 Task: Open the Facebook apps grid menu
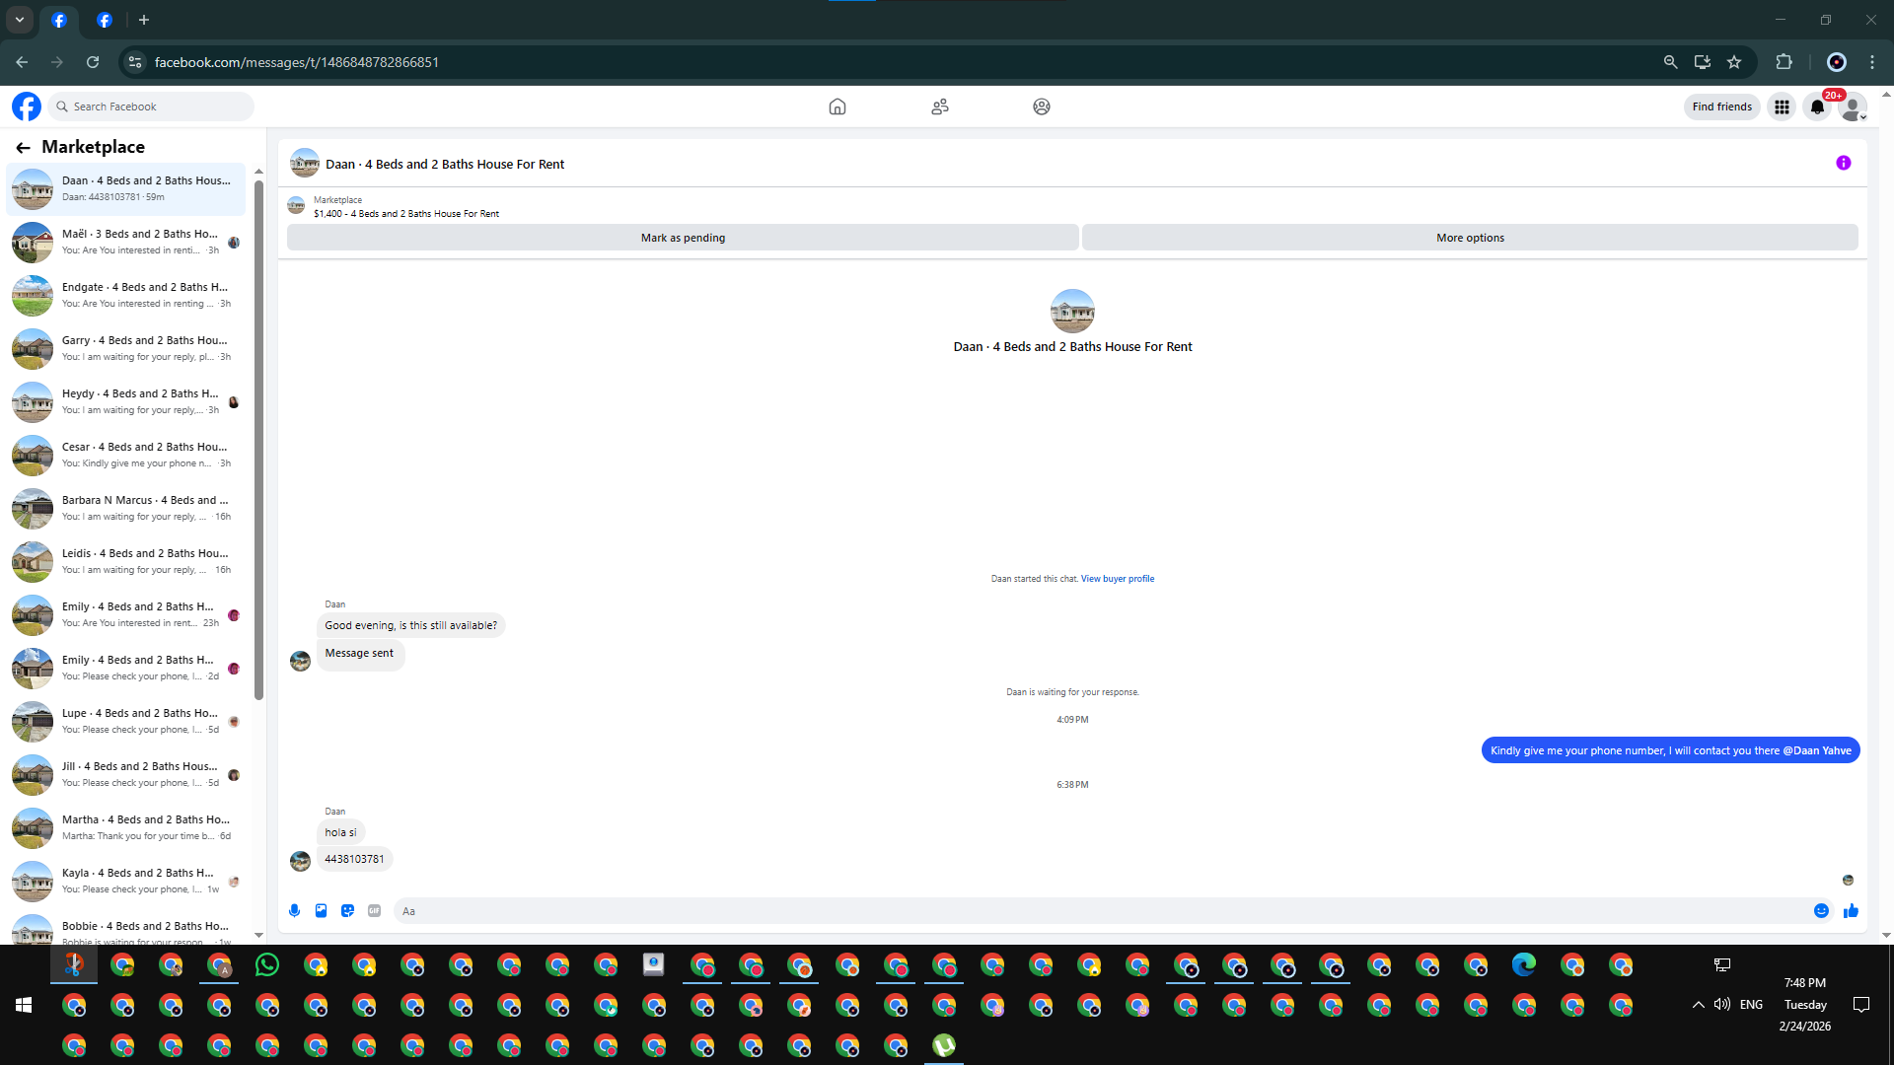1782,106
